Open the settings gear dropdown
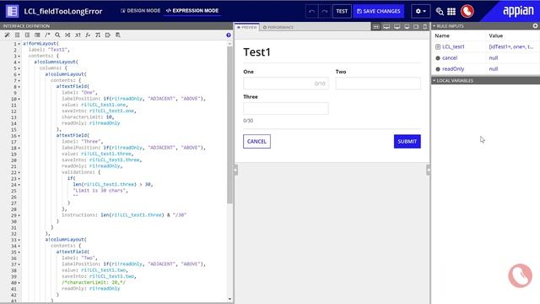Screen dimensions: 540x304 (420, 11)
